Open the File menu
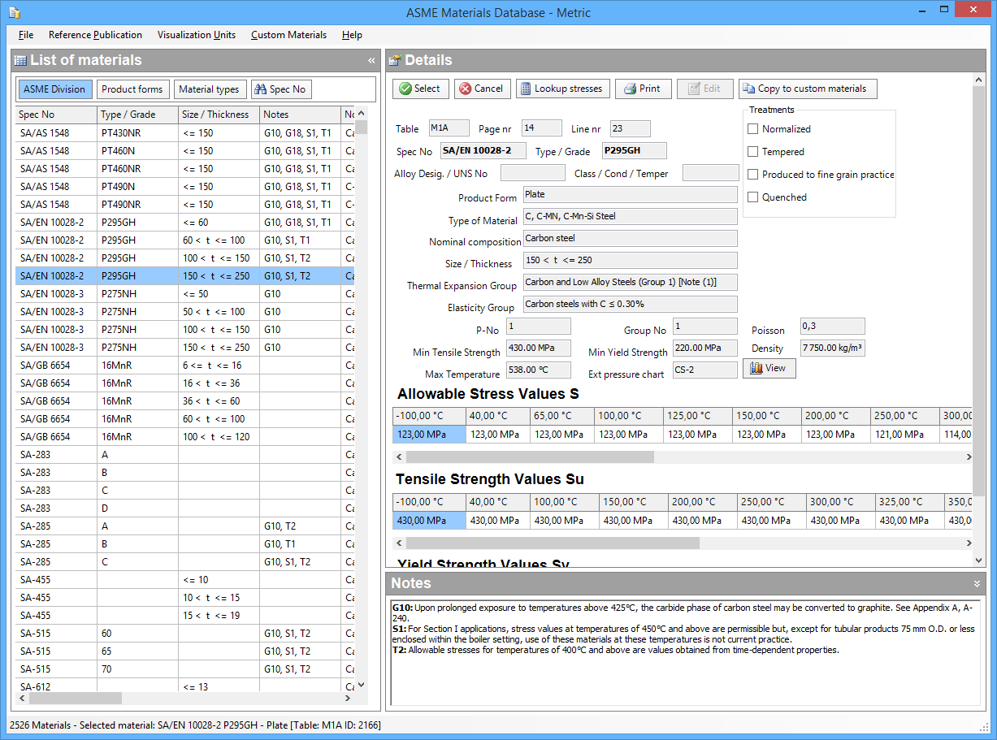 (26, 35)
